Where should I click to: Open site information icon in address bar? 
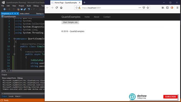click(77, 8)
